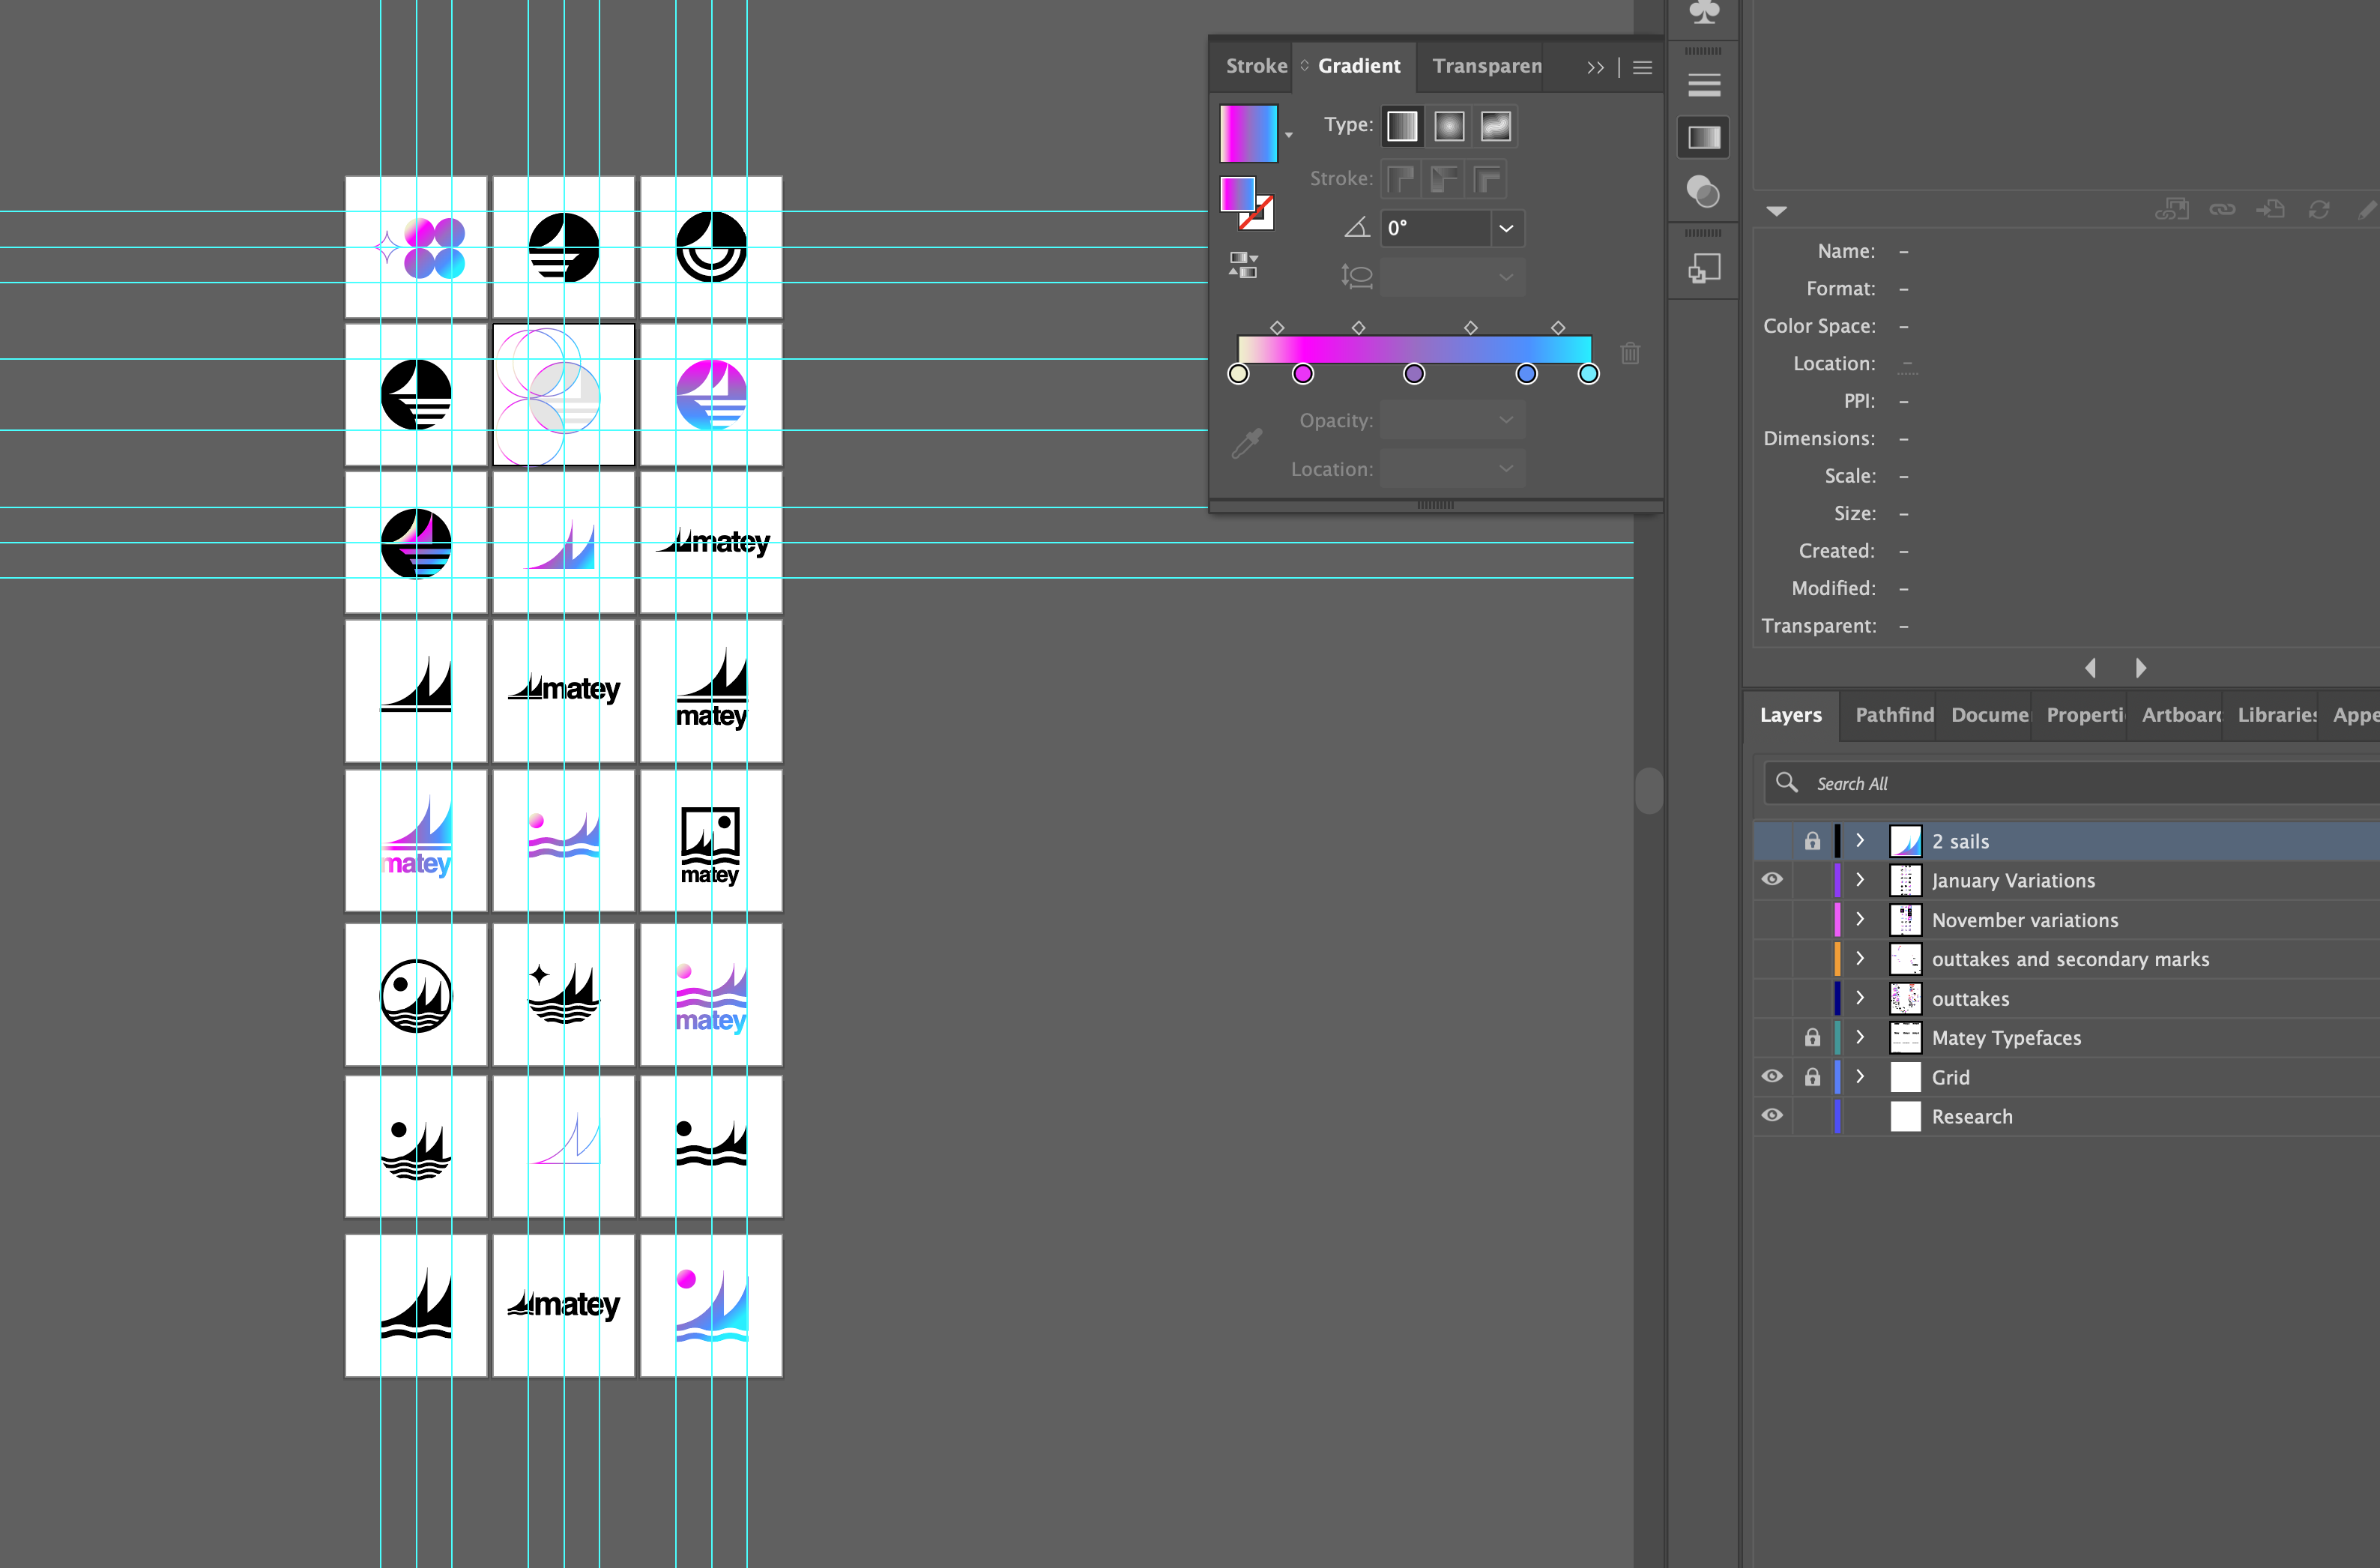The height and width of the screenshot is (1568, 2380).
Task: Hide the January Variations layer
Action: click(x=1772, y=879)
